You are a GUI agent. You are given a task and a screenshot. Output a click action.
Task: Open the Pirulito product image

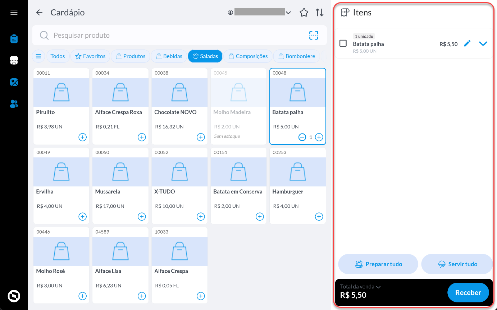click(61, 92)
